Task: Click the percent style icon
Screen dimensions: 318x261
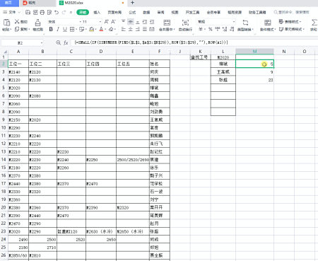Action: tap(211, 29)
